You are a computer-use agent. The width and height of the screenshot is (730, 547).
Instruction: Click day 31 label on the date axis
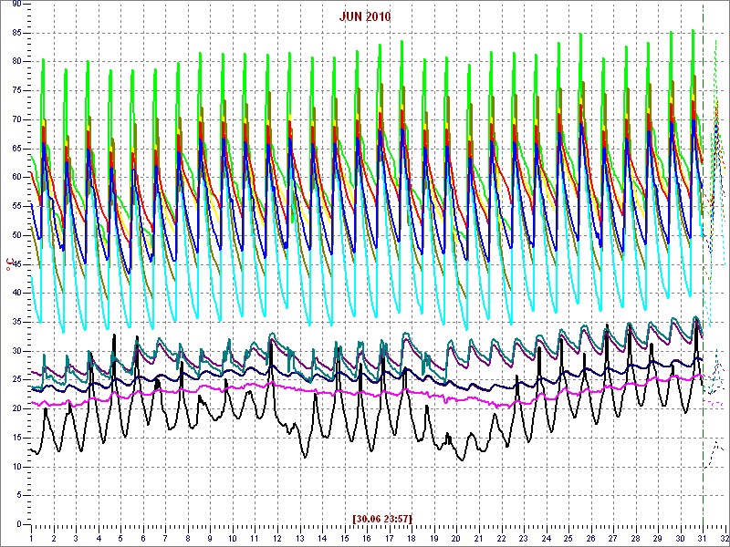click(703, 538)
